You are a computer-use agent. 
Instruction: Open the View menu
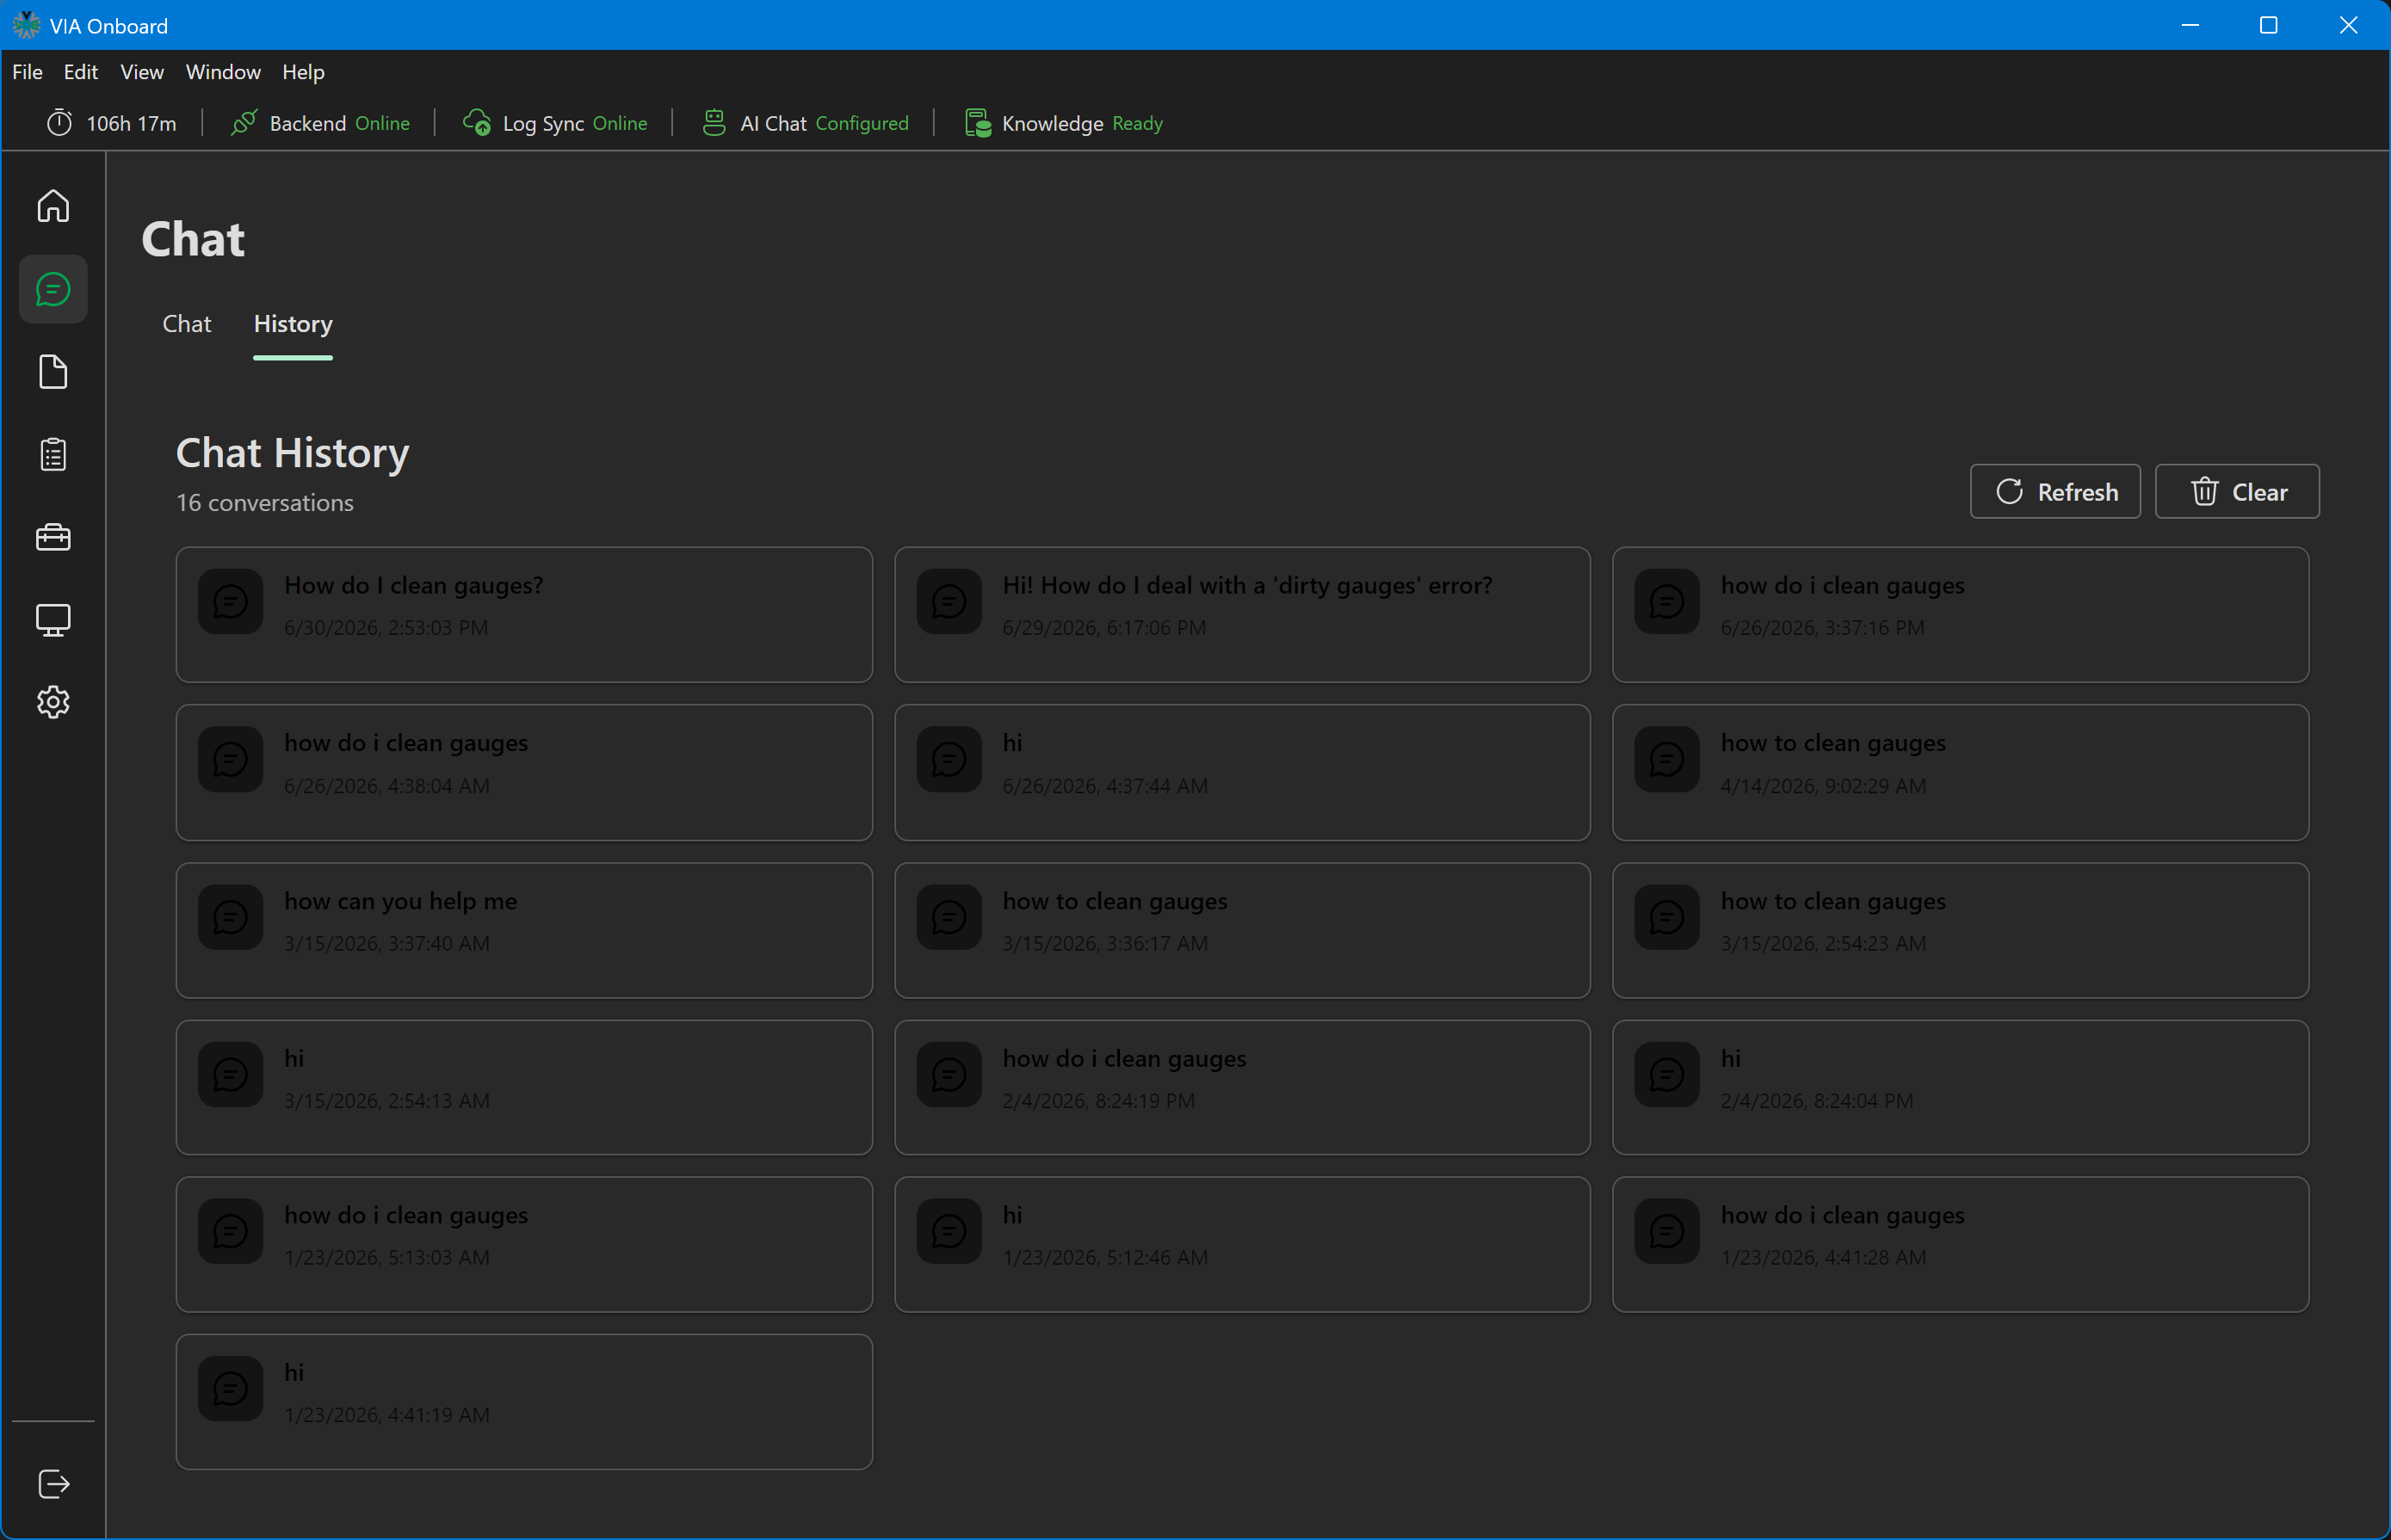pyautogui.click(x=142, y=72)
